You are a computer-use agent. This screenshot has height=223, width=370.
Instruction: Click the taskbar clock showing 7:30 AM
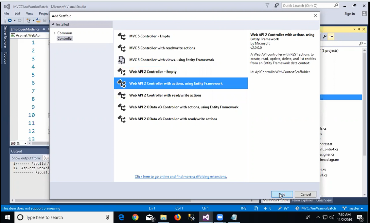[x=344, y=217]
